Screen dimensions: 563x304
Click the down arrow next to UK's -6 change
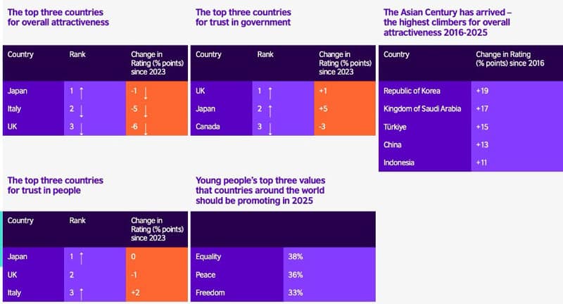coord(146,128)
